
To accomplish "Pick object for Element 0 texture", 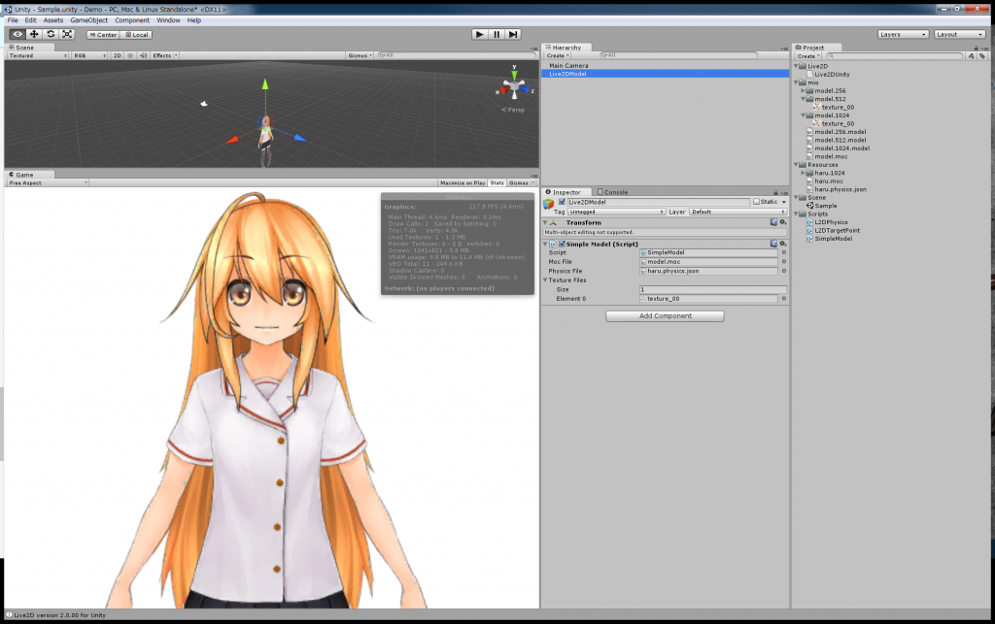I will coord(784,299).
